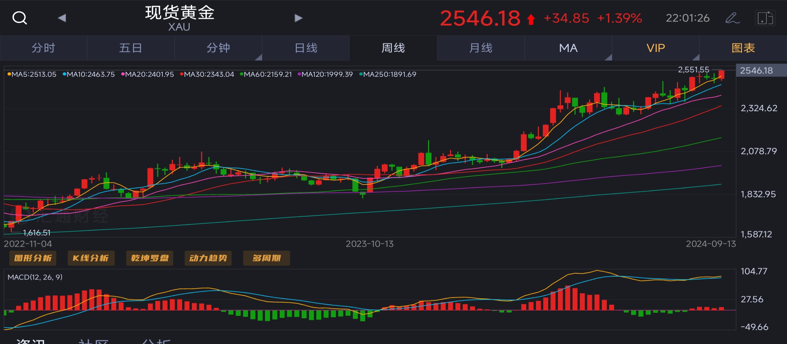Tap the 2023-10-13 date label

pos(370,244)
